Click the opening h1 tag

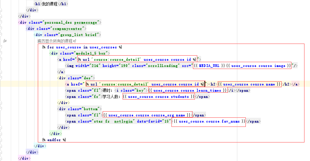pos(37,4)
